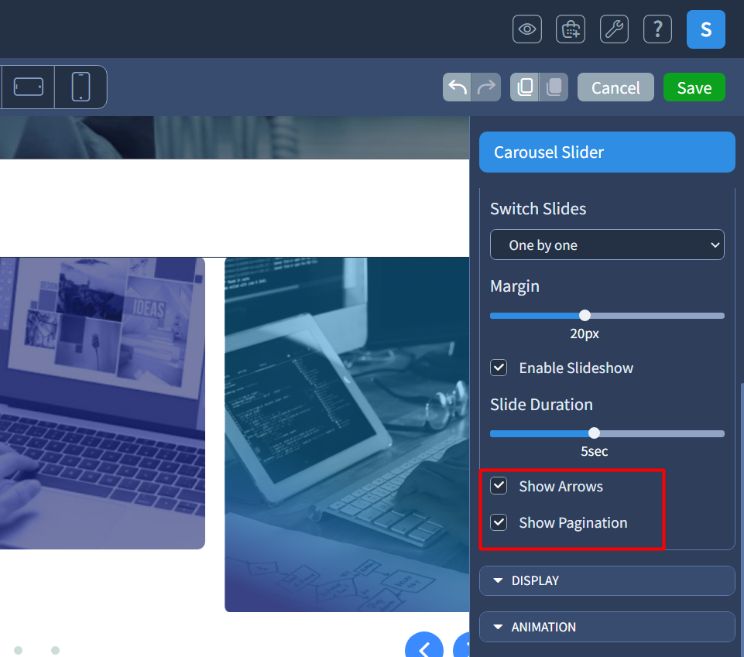The width and height of the screenshot is (744, 657).
Task: Save the page changes
Action: [694, 87]
